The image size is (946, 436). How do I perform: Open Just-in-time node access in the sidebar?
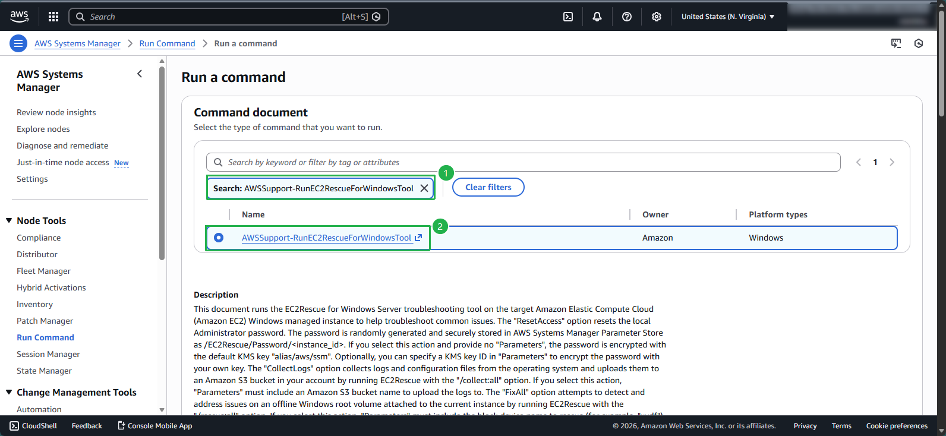(63, 162)
